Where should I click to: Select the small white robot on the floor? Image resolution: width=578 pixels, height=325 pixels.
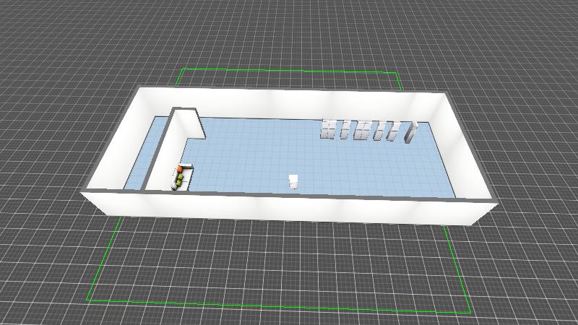click(x=293, y=181)
